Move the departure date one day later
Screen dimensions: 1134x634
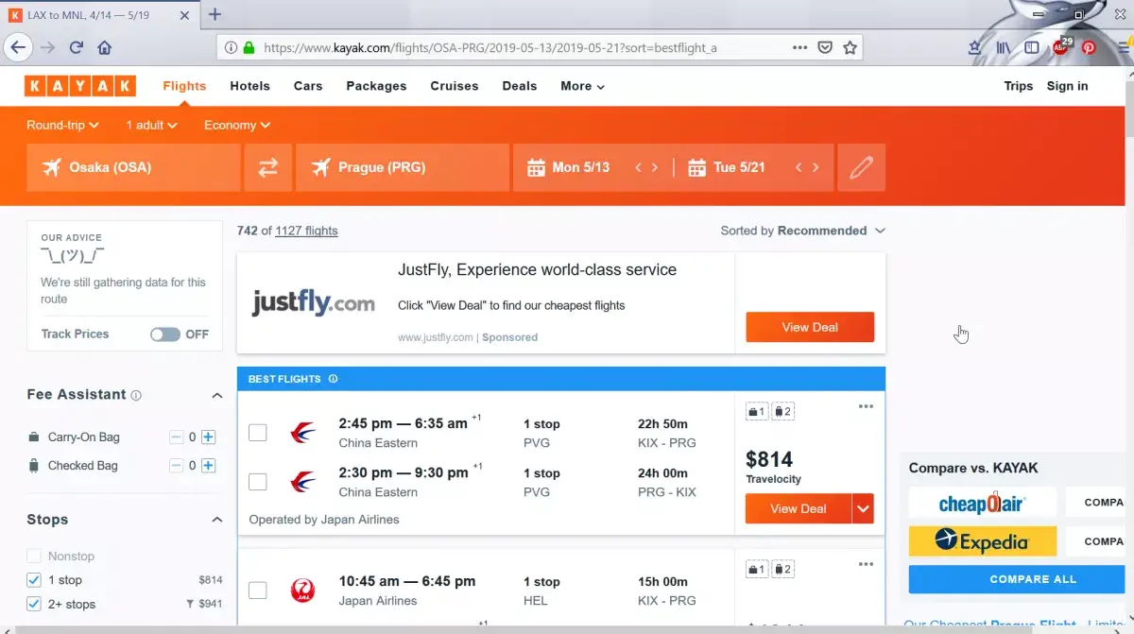click(655, 167)
